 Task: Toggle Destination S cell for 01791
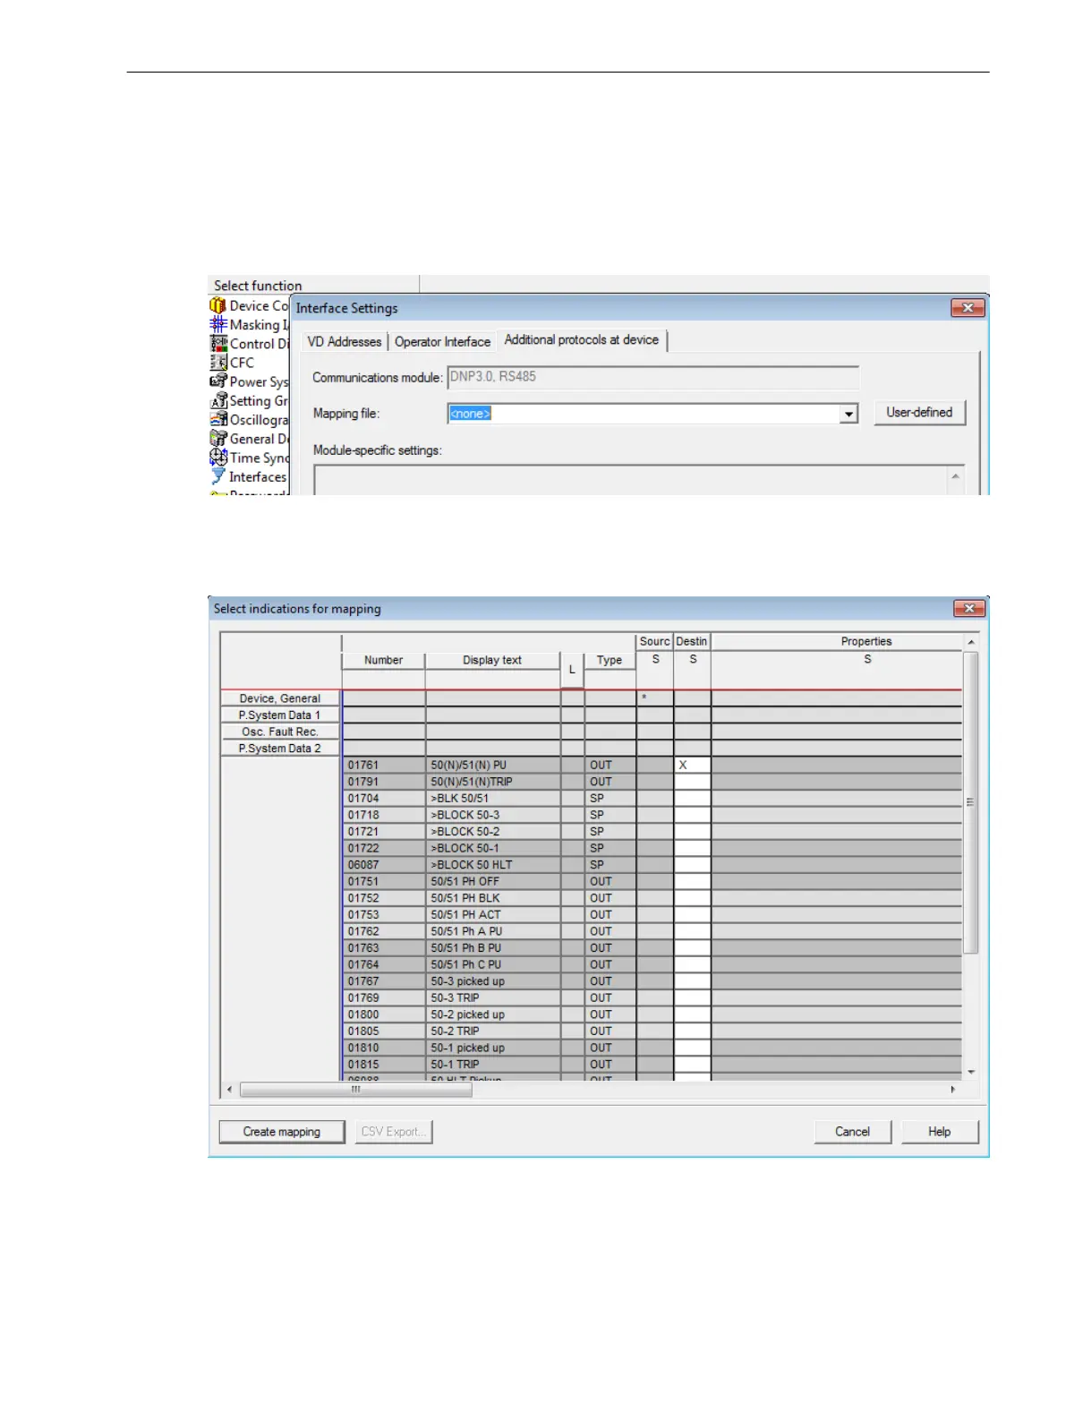[x=692, y=782]
